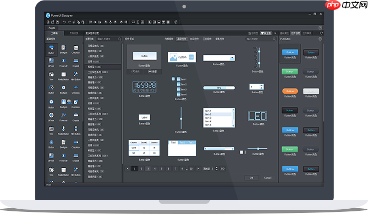The height and width of the screenshot is (214, 368).
Task: Tick the Item4 checkbox in checklist preview
Action: pyautogui.click(x=179, y=94)
